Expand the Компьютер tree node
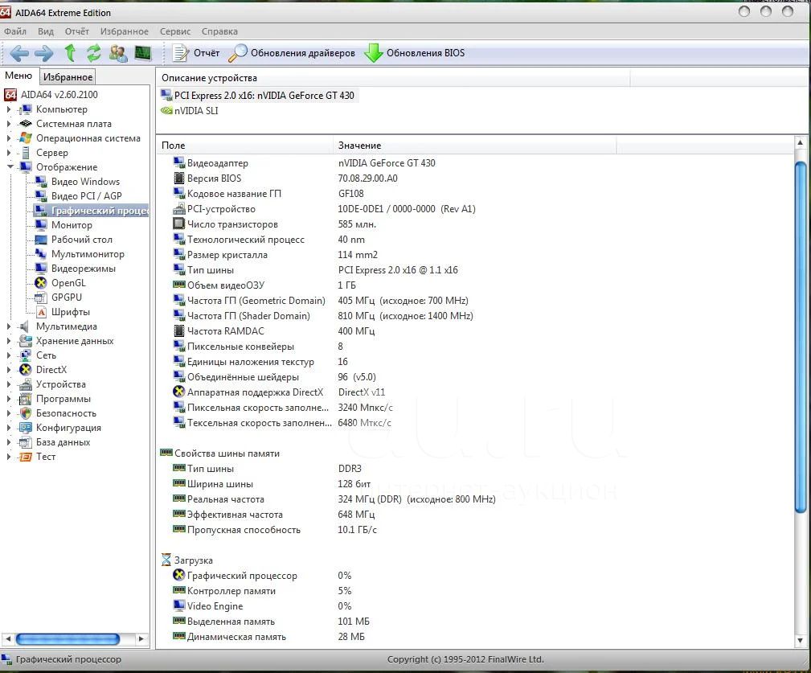811x673 pixels. tap(8, 109)
